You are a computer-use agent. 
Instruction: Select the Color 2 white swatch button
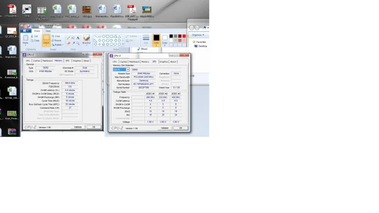165,40
